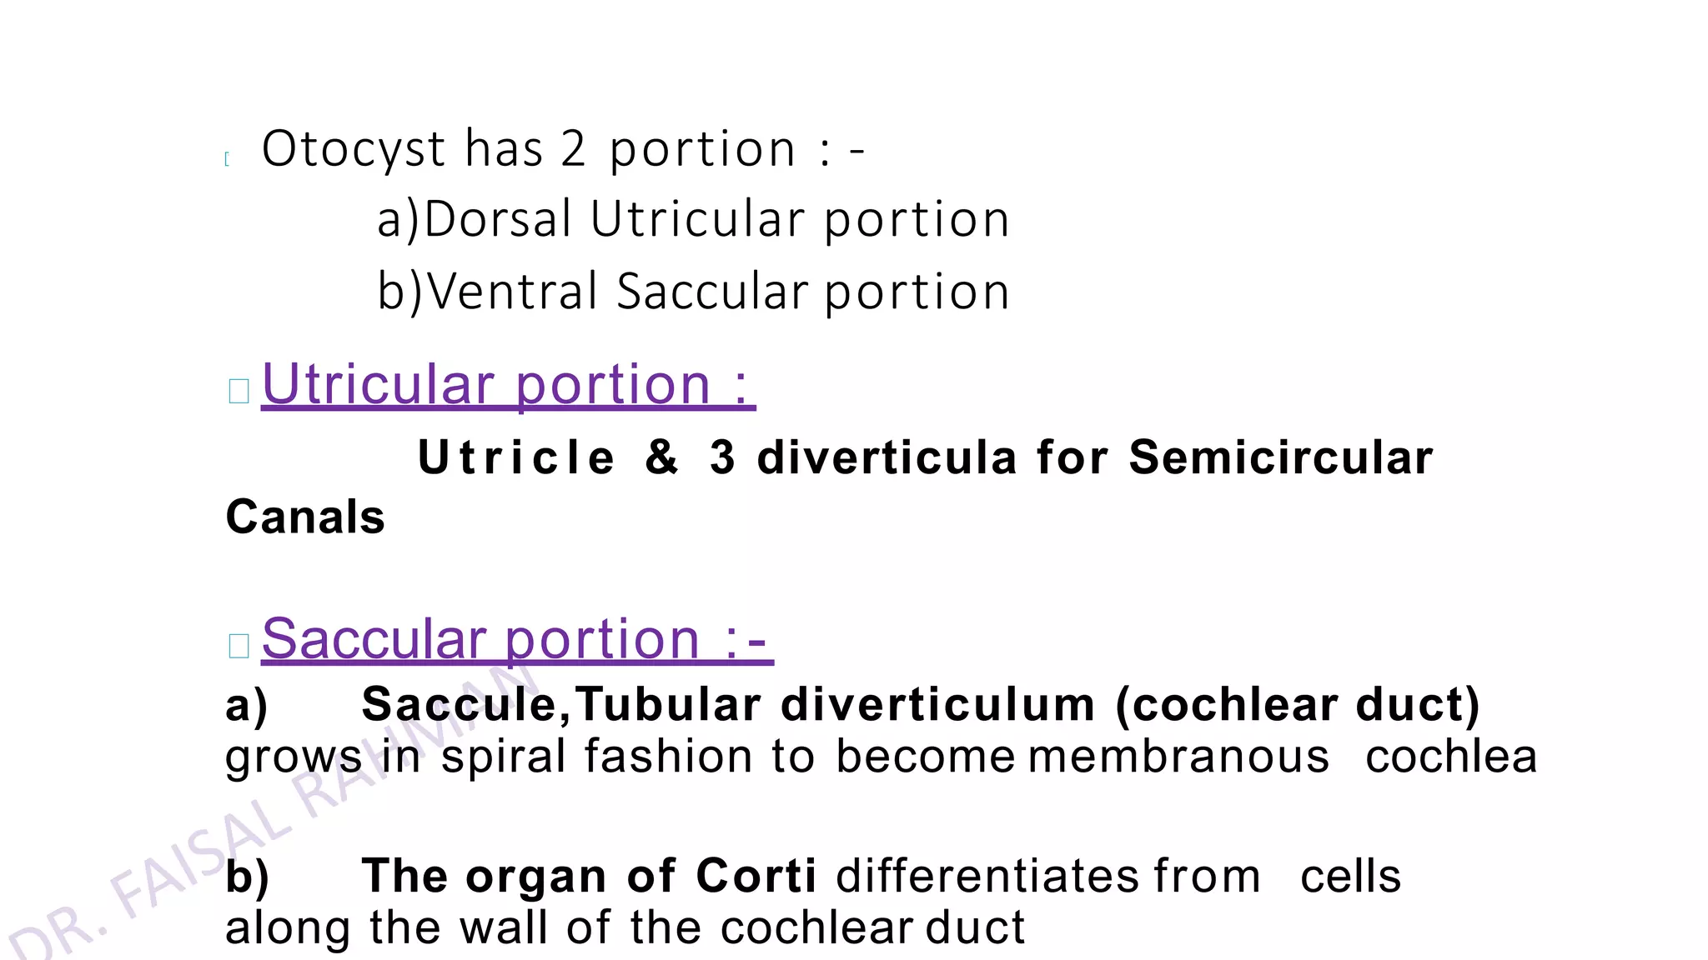Click the word 'Canals'
Image resolution: width=1708 pixels, height=960 pixels.
(305, 517)
